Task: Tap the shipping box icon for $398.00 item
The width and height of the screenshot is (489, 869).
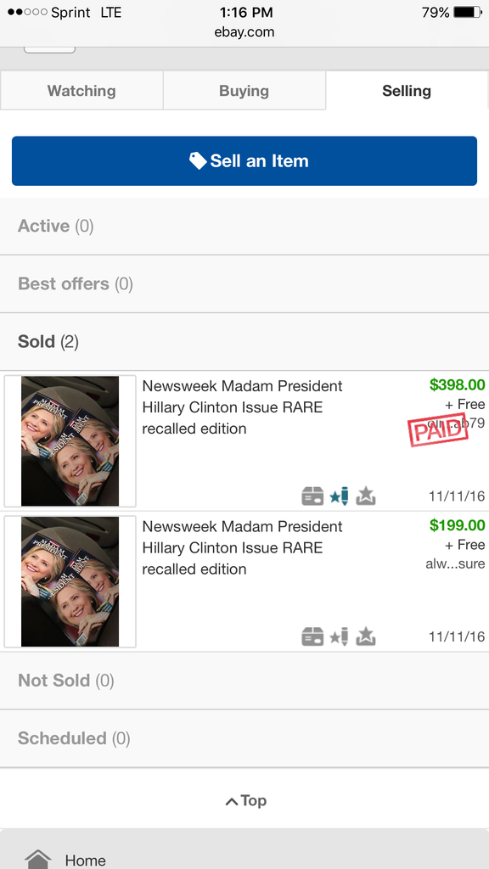Action: [x=312, y=496]
